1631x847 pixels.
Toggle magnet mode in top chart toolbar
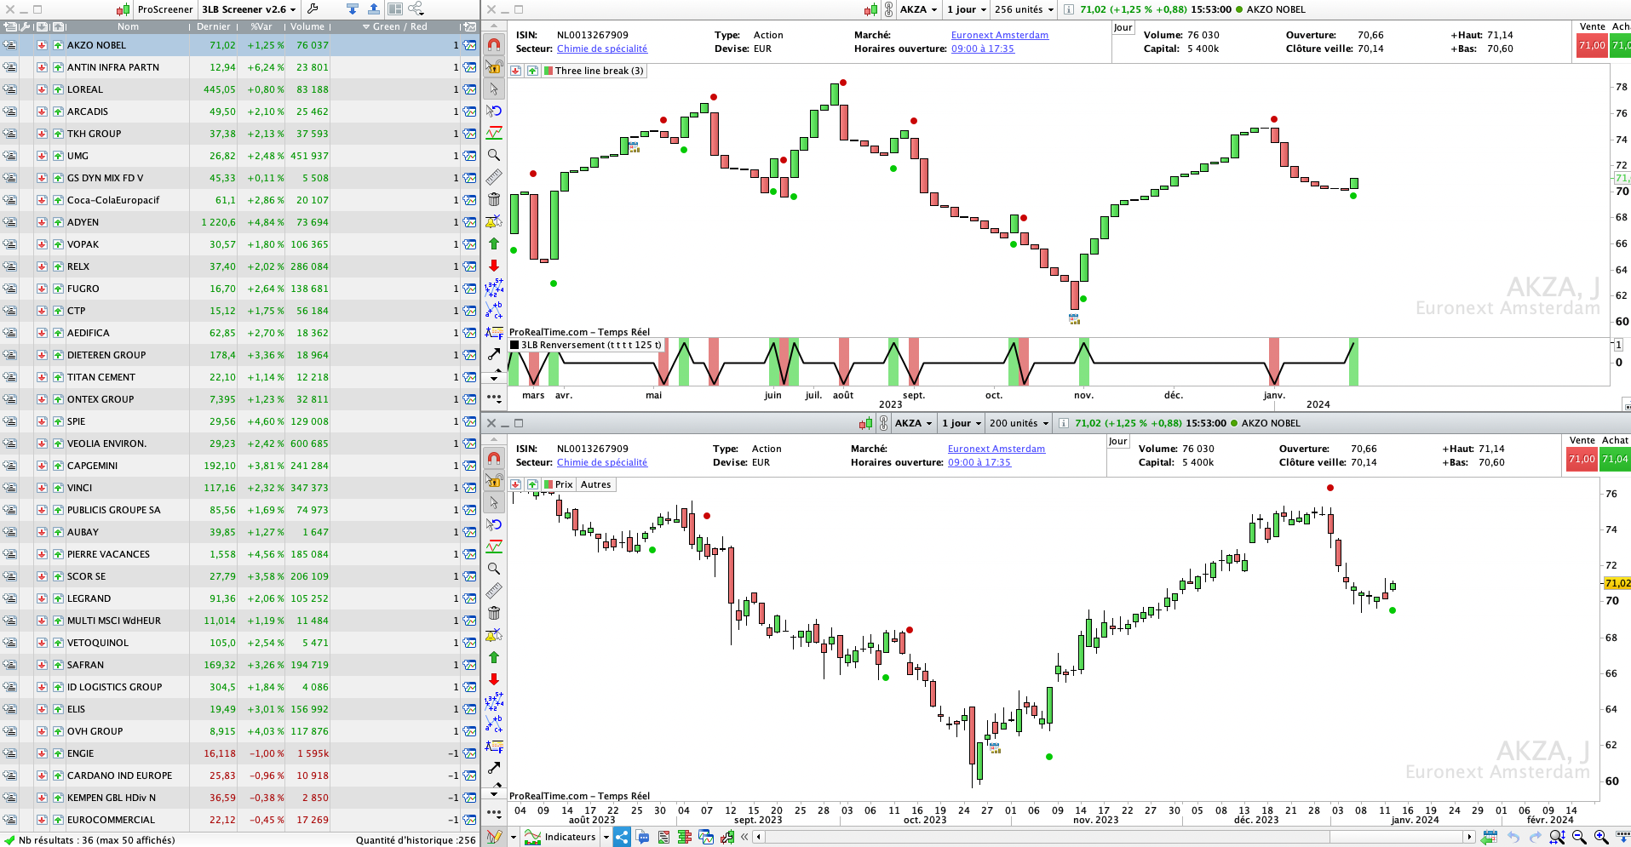(x=494, y=44)
